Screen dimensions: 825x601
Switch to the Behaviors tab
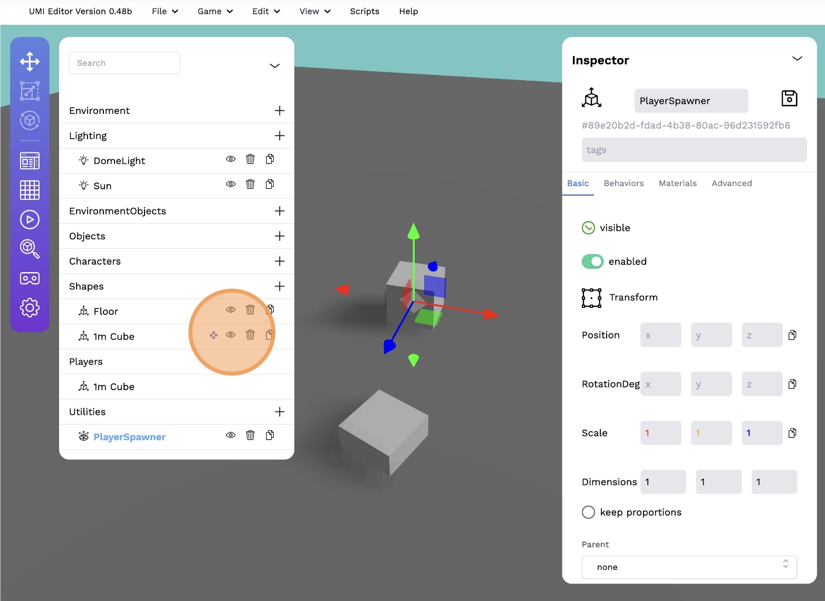(x=623, y=183)
